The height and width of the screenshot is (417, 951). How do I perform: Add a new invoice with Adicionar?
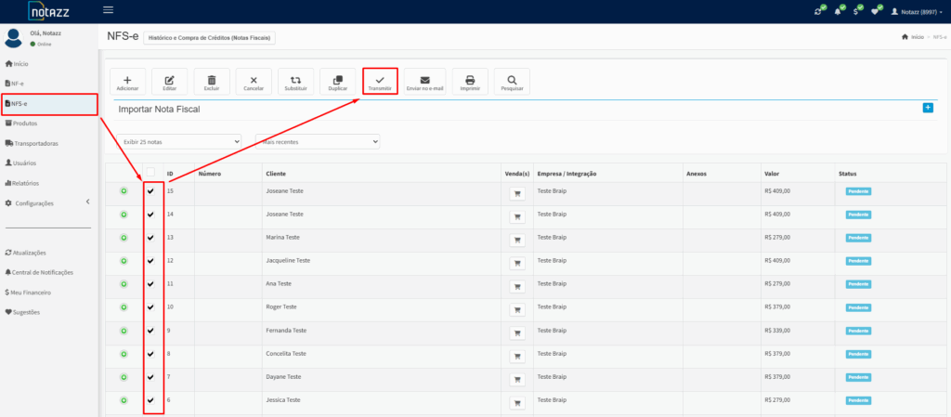(x=127, y=82)
